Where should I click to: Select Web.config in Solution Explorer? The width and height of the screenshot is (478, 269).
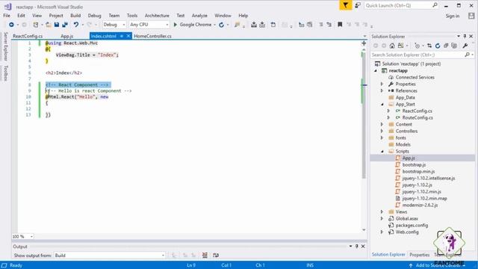pos(407,232)
